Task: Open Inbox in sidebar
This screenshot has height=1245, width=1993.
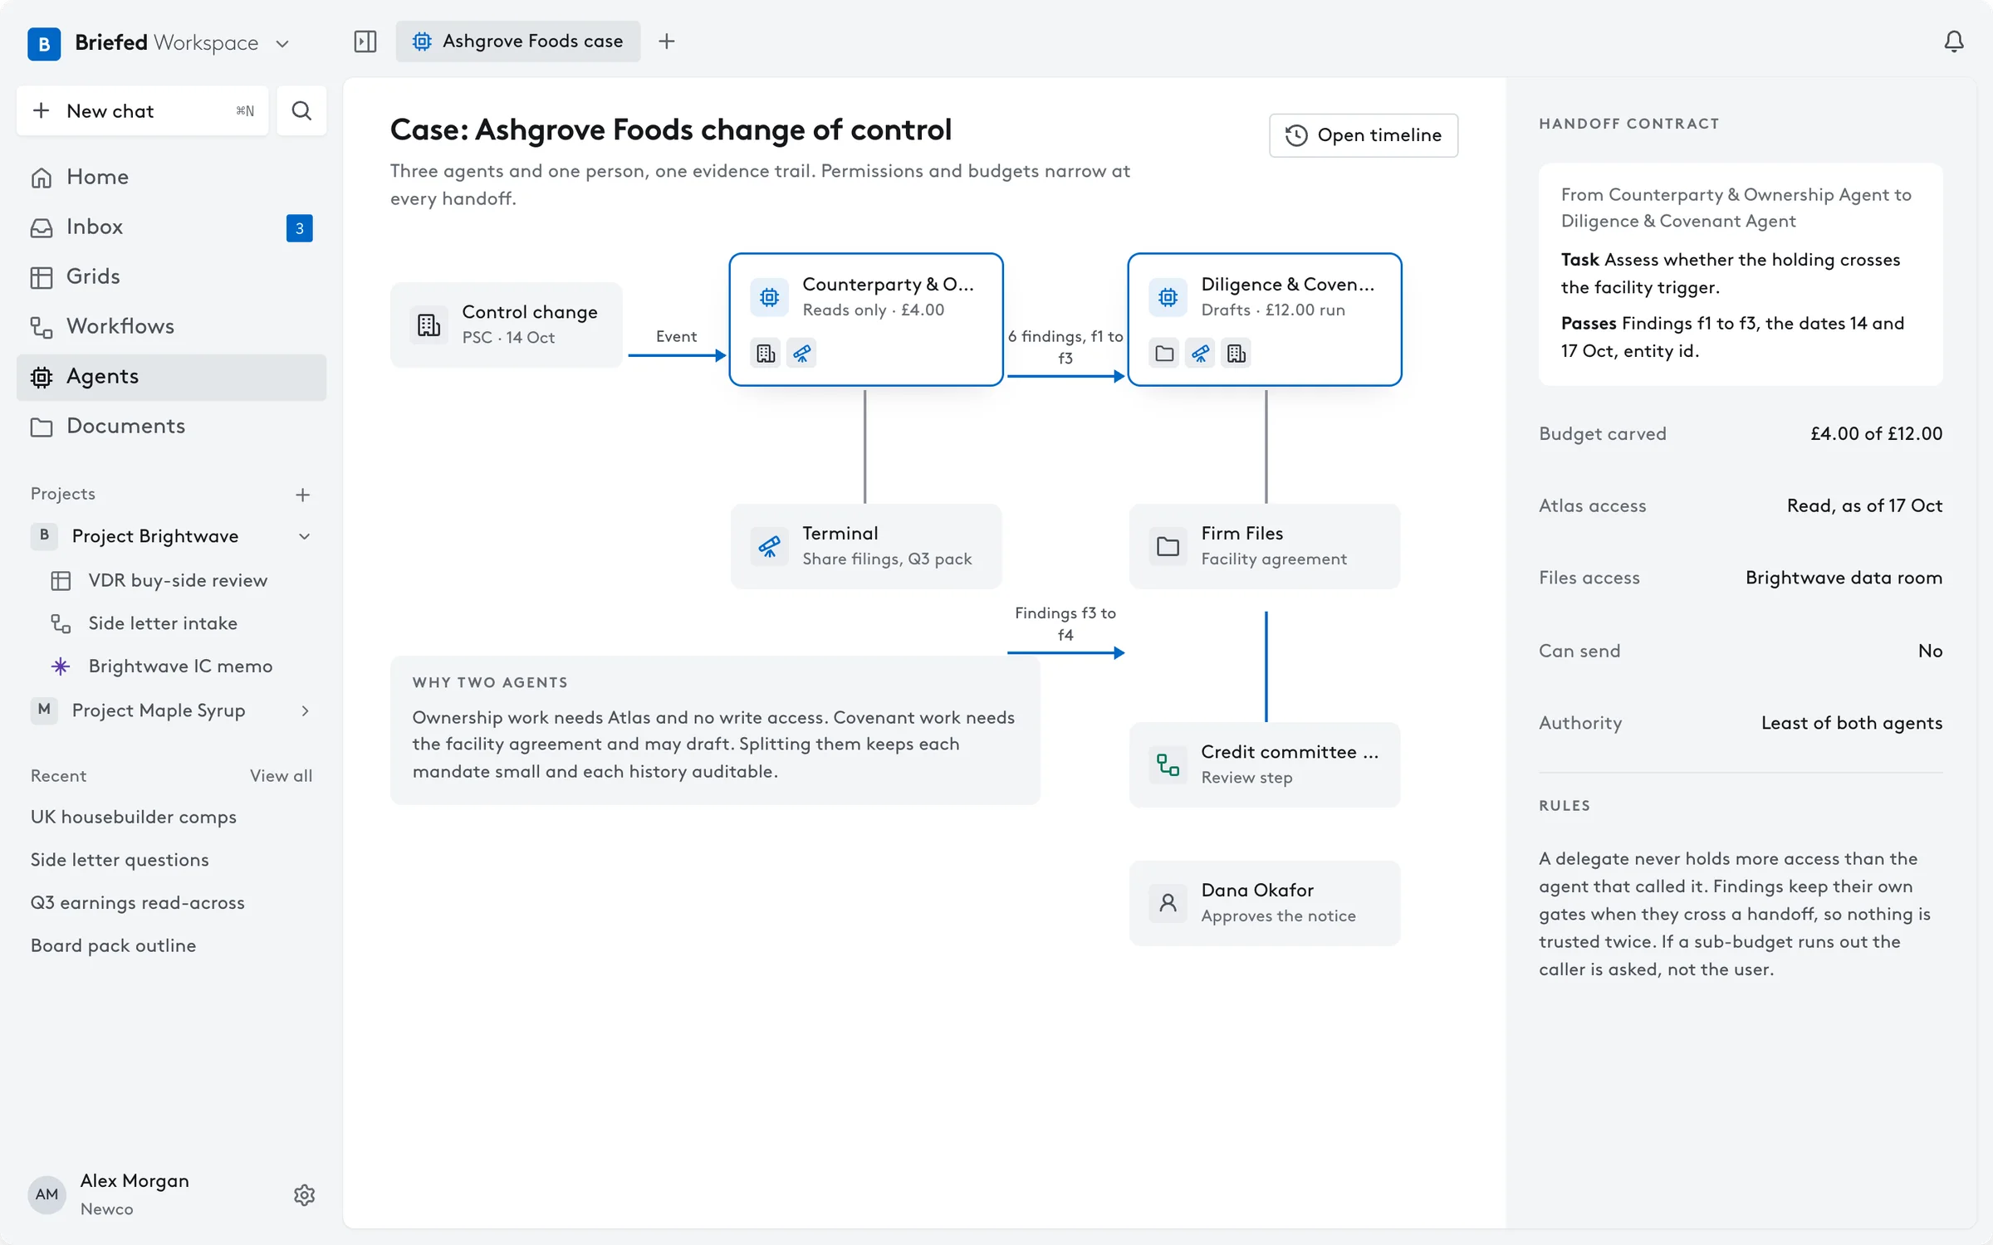Action: coord(171,227)
